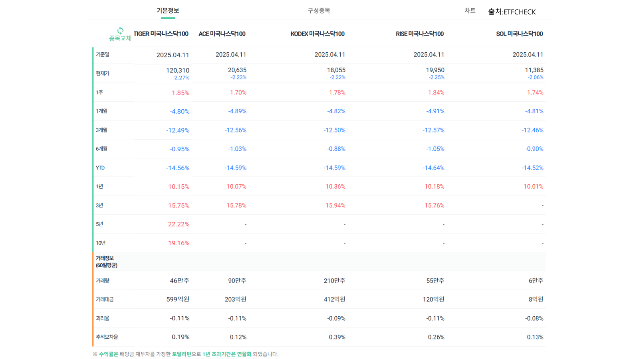
Task: Click the 거래대금 row label
Action: 105,300
